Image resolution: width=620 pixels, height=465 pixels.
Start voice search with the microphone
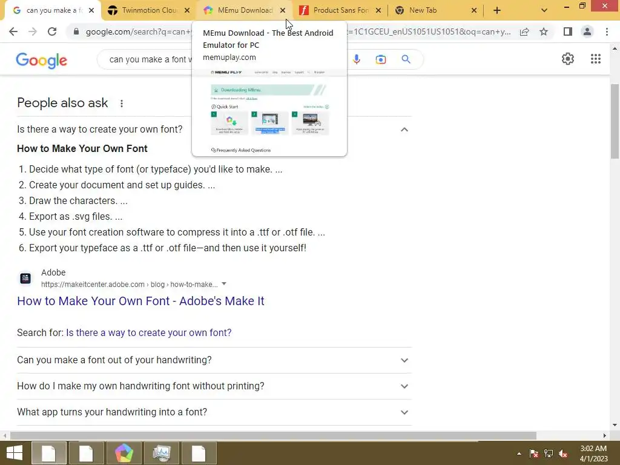point(356,59)
